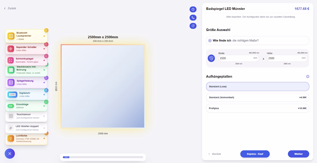Viewport: 317px width, 163px height.
Task: Open the Lichtfarbe option card
Action: (26, 139)
